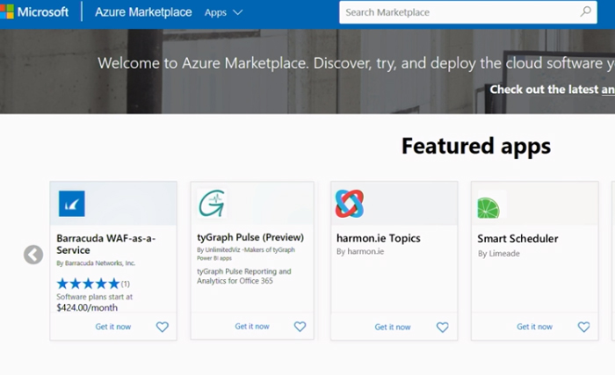This screenshot has height=375, width=615.
Task: Click Get it now for tyGraph Pulse
Action: (252, 327)
